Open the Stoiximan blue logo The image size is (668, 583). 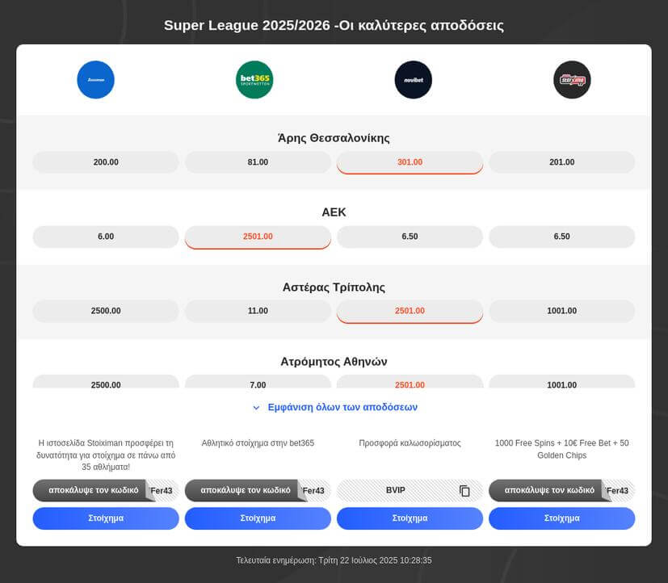click(x=95, y=80)
